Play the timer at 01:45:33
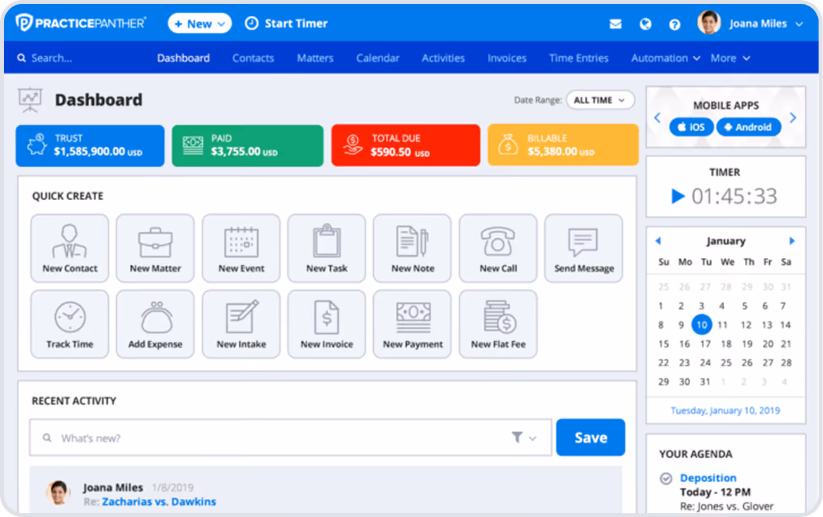This screenshot has height=517, width=823. click(678, 196)
